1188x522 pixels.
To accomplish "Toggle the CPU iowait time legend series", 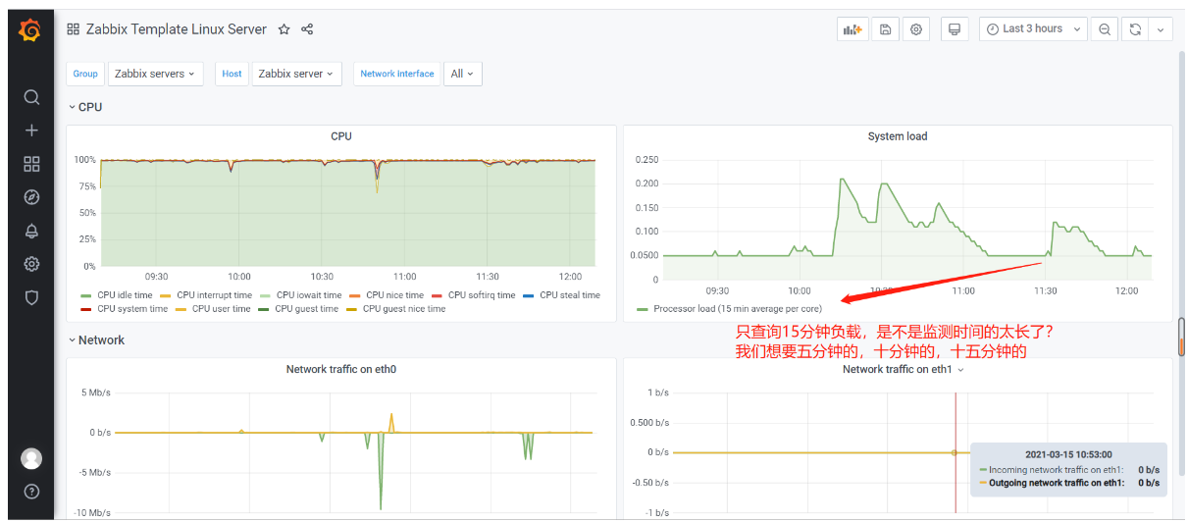I will (300, 295).
